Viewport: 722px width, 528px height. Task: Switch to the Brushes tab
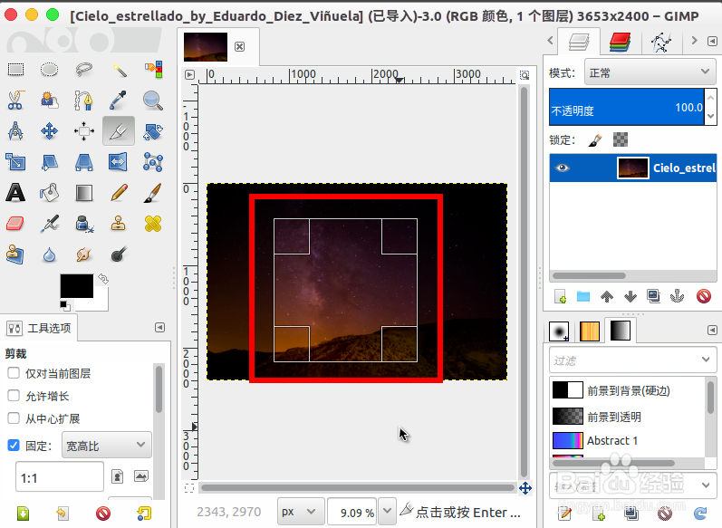560,331
